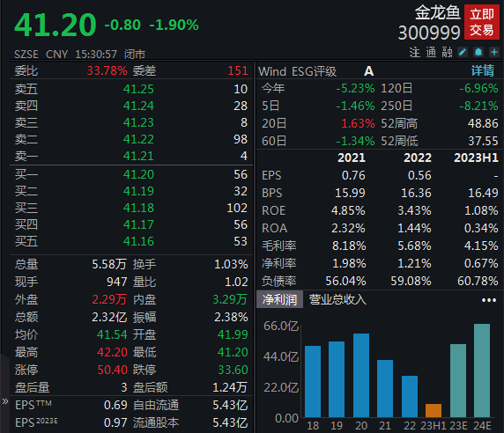Image resolution: width=504 pixels, height=433 pixels.
Task: Select the 2018 net profit bar
Action: tap(313, 381)
